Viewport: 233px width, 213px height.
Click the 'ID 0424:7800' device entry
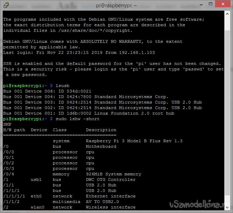click(x=75, y=97)
